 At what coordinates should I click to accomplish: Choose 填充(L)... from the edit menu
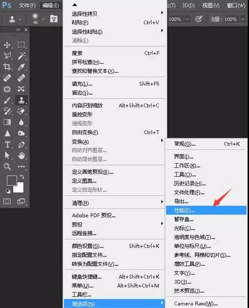[82, 84]
